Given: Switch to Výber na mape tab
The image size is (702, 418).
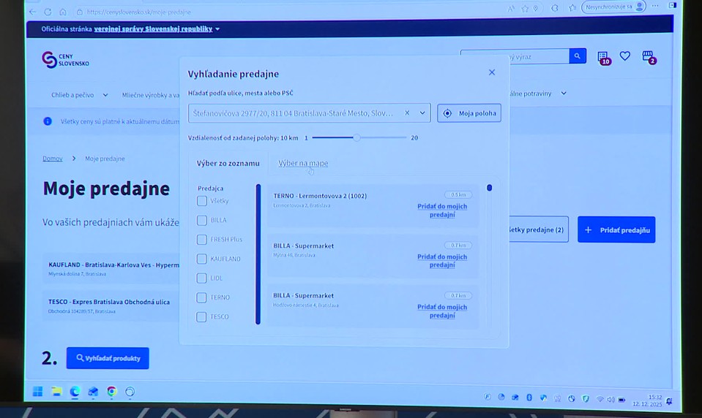Looking at the screenshot, I should [303, 163].
